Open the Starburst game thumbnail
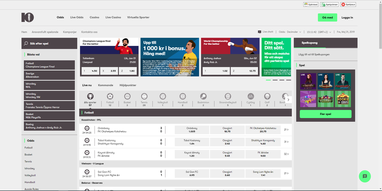382x191 pixels. tap(308, 99)
